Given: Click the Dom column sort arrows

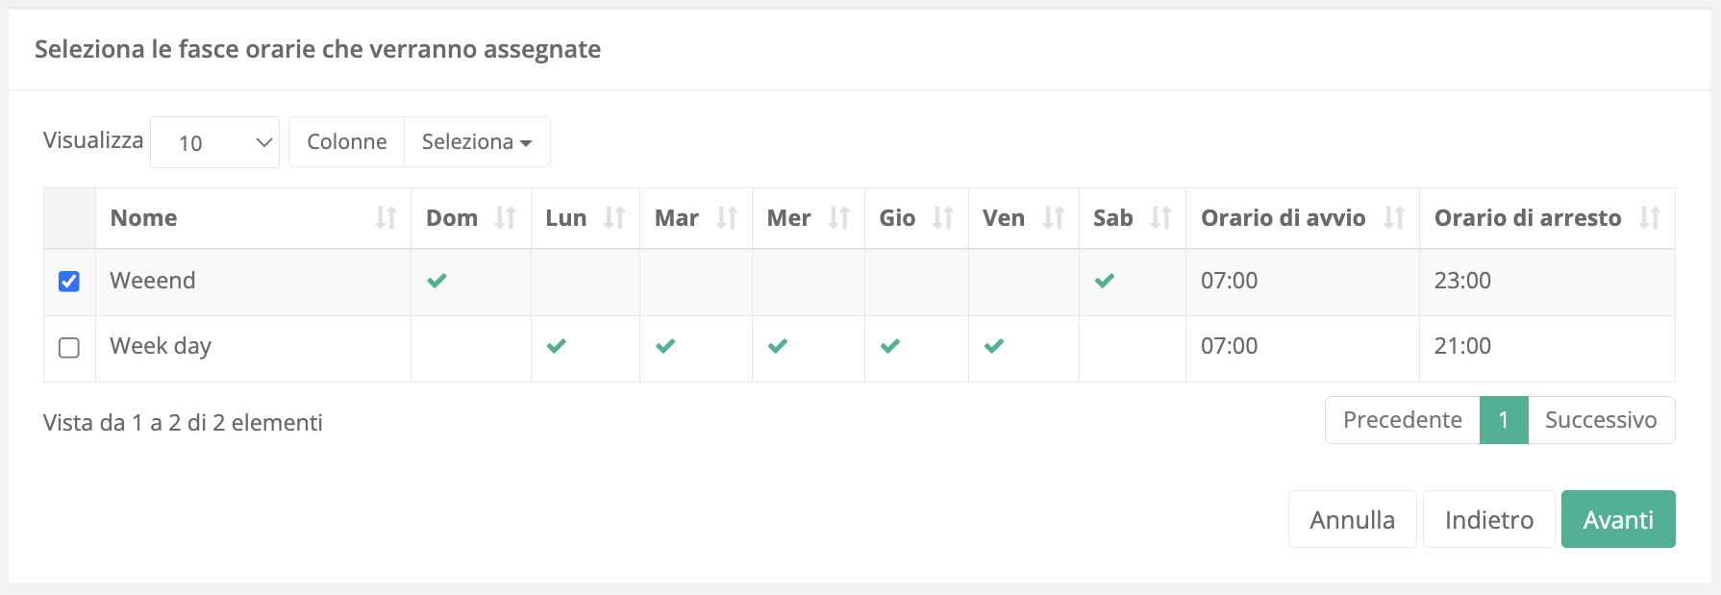Looking at the screenshot, I should 506,218.
